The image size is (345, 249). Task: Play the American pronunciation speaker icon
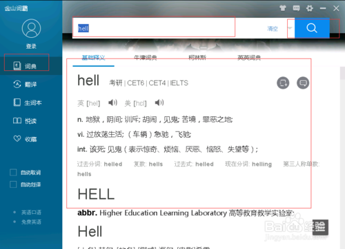(159, 102)
